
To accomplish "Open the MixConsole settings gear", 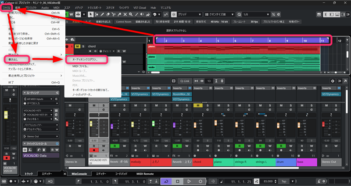I will click(x=333, y=81).
